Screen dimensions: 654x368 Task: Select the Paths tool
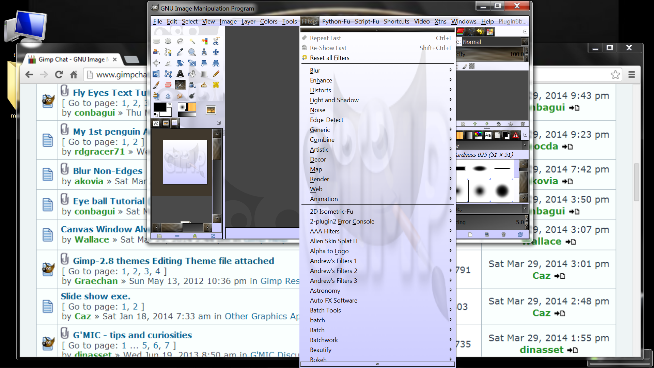click(x=168, y=52)
